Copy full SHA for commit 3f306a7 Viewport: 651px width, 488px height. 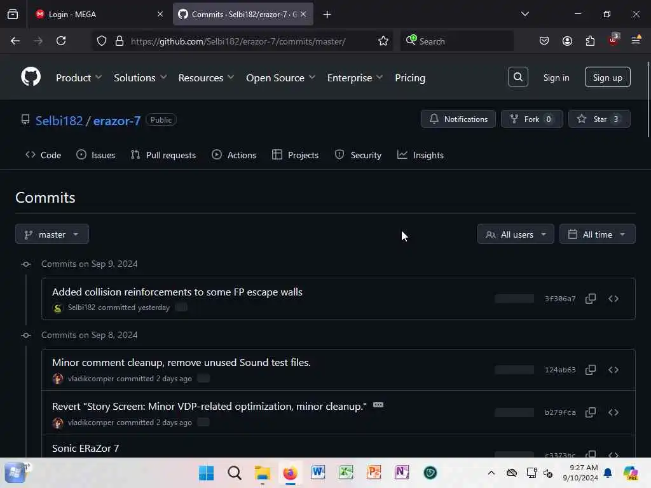click(x=591, y=299)
